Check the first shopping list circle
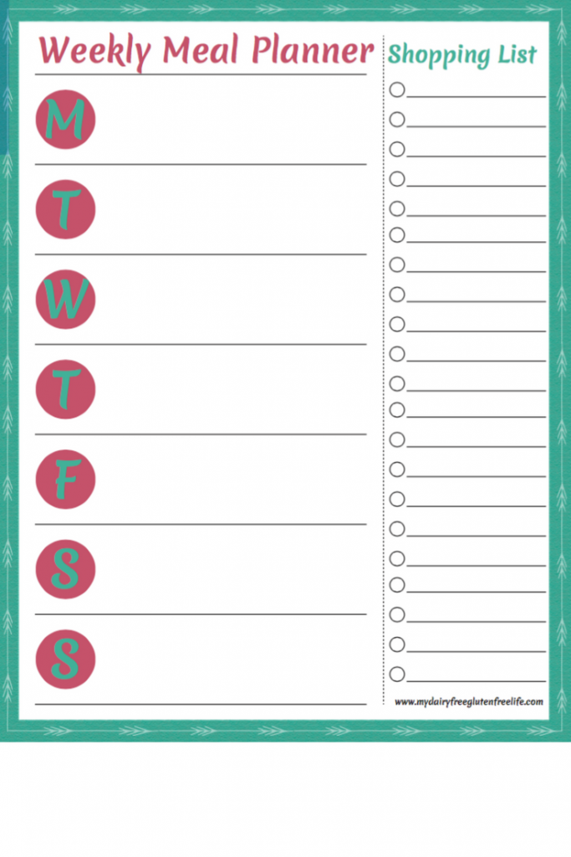 pos(397,90)
